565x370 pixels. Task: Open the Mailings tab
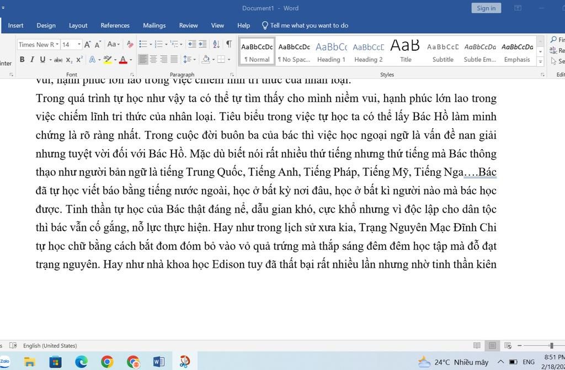pyautogui.click(x=154, y=25)
